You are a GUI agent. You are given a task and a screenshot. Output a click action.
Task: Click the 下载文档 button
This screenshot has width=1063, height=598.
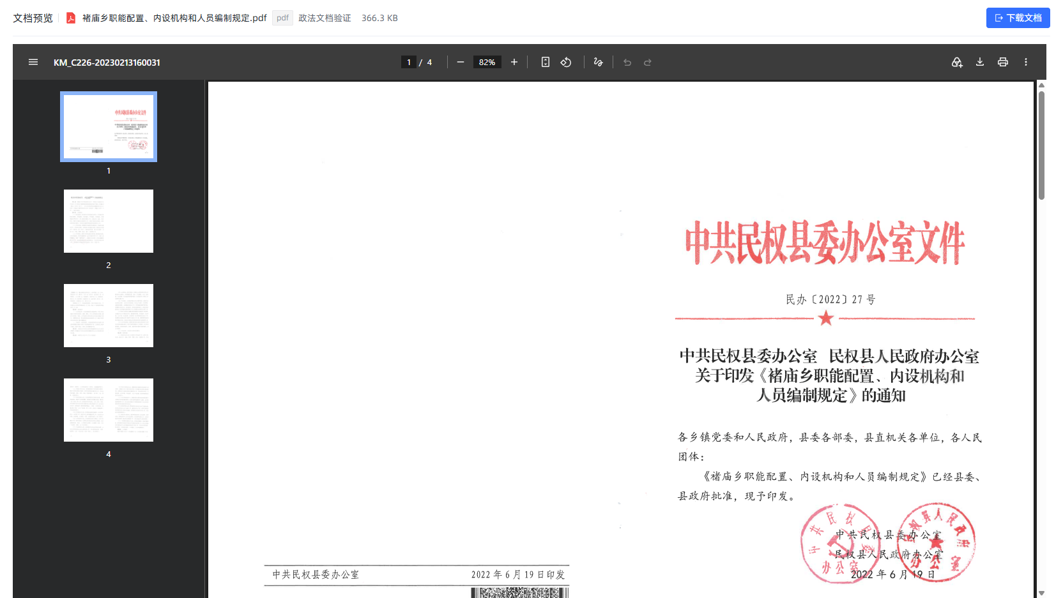click(1018, 18)
